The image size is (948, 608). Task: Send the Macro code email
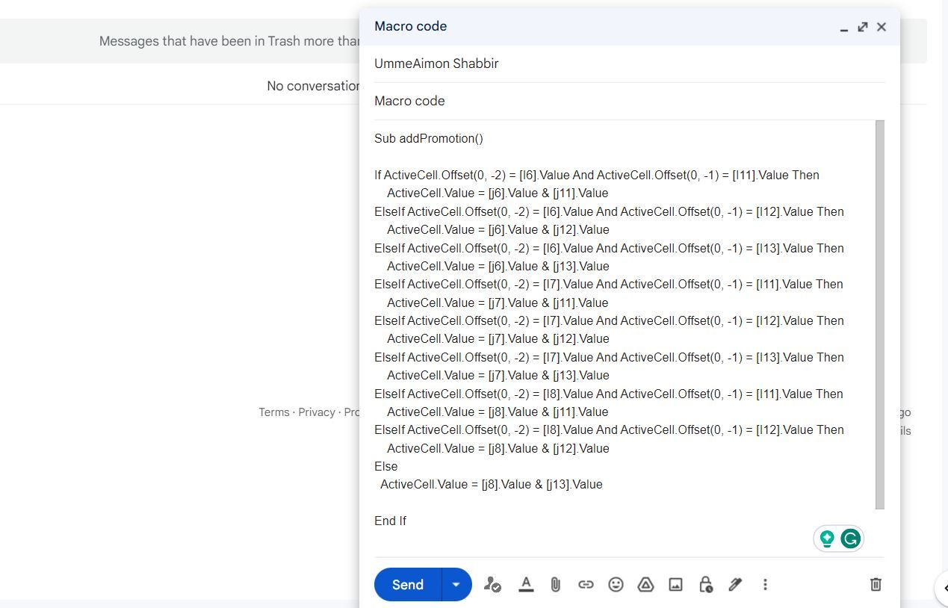406,584
